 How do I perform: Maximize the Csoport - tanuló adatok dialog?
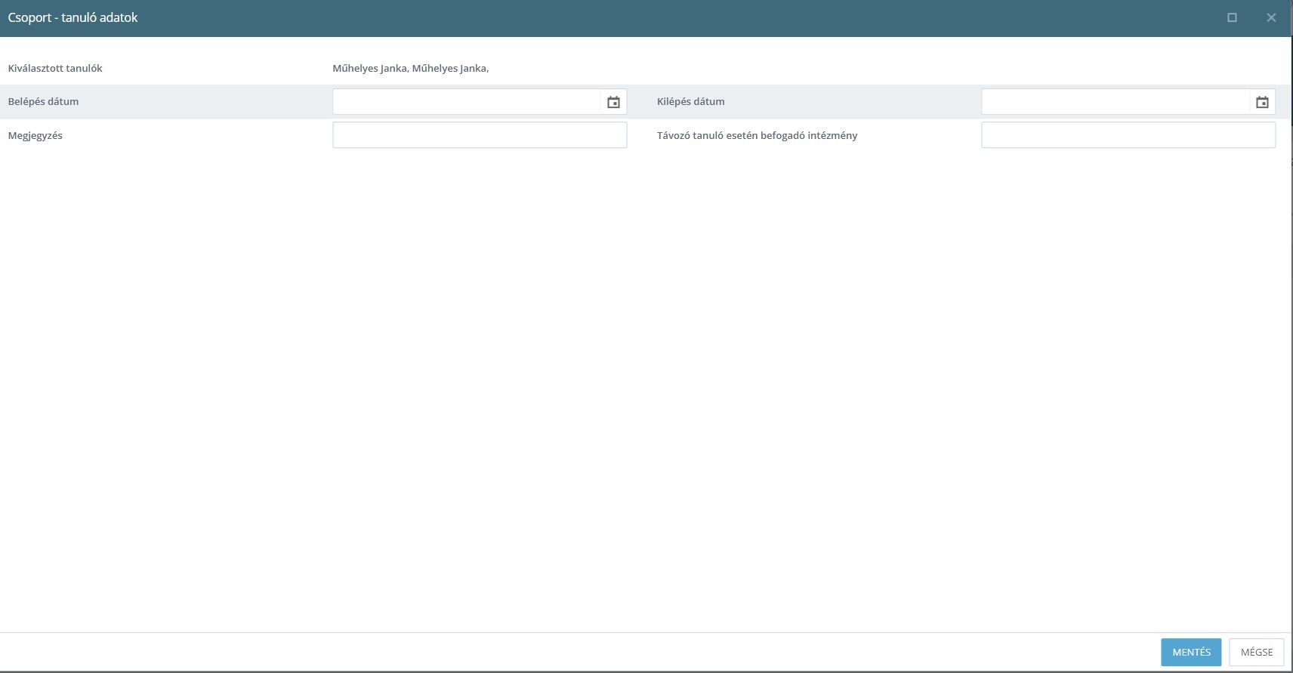click(x=1232, y=17)
